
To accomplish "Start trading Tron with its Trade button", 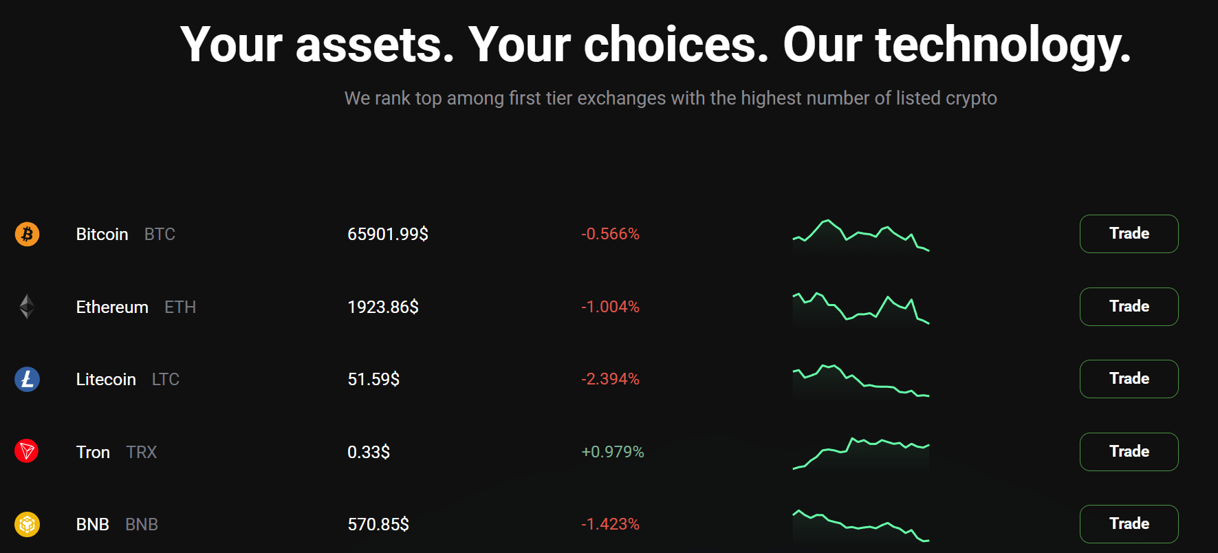I will click(x=1129, y=452).
